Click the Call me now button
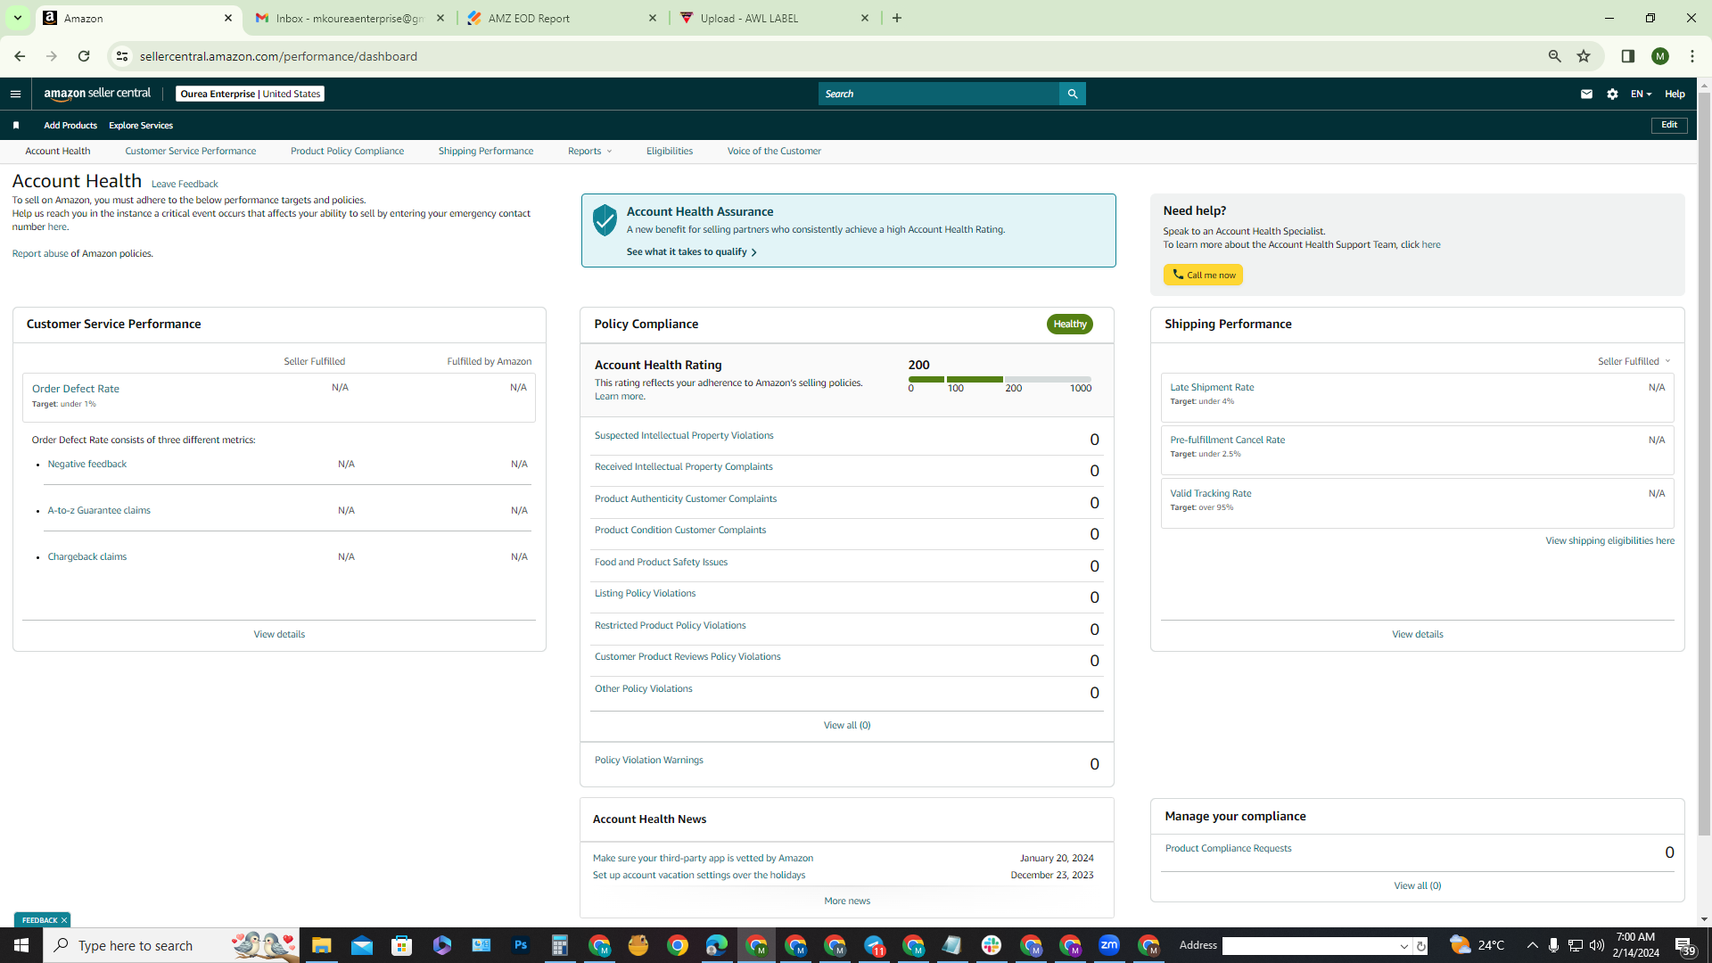Viewport: 1712px width, 963px height. (x=1203, y=275)
